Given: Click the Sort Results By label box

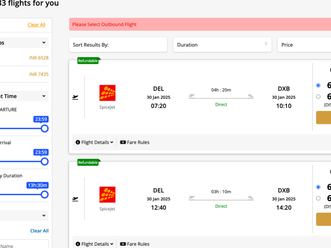Looking at the screenshot, I should [x=118, y=45].
